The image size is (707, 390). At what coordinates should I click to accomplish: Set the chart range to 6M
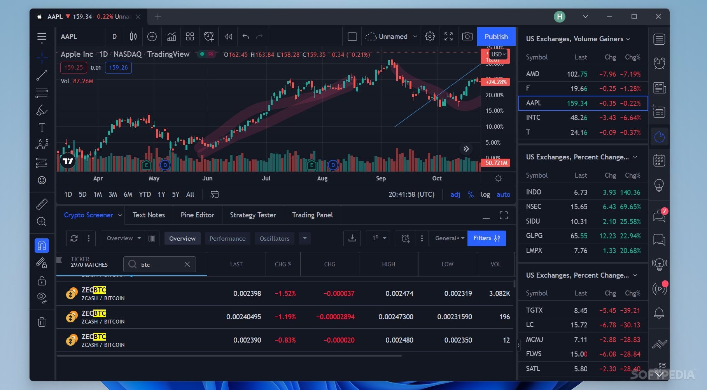(x=128, y=194)
